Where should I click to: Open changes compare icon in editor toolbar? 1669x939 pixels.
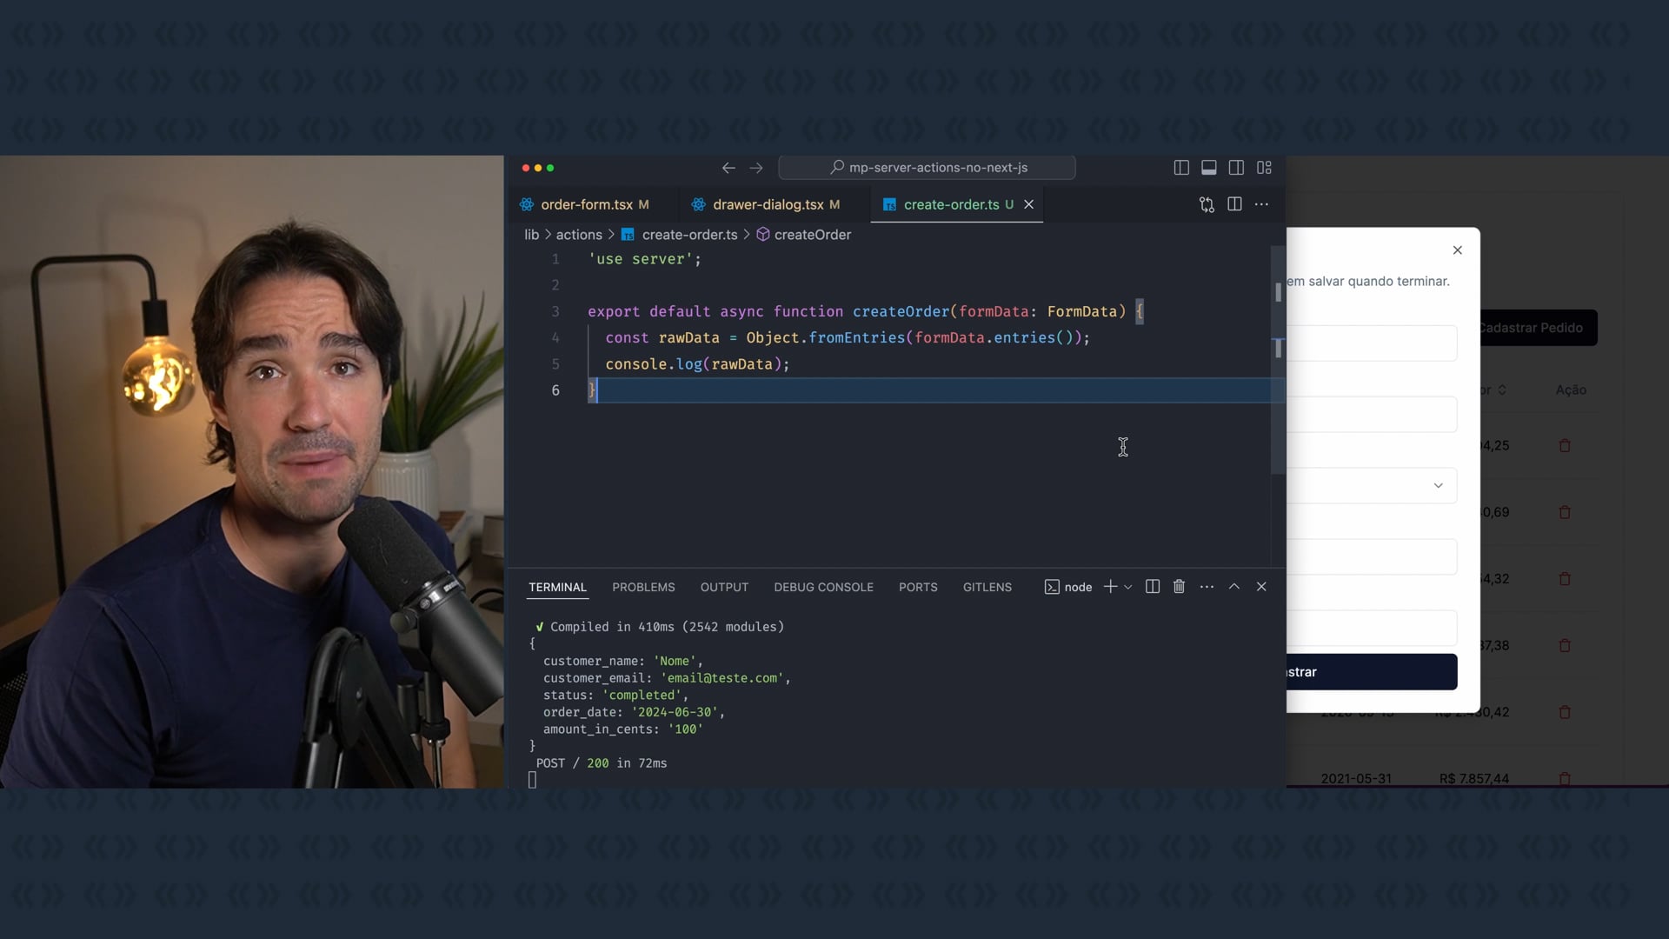point(1207,204)
